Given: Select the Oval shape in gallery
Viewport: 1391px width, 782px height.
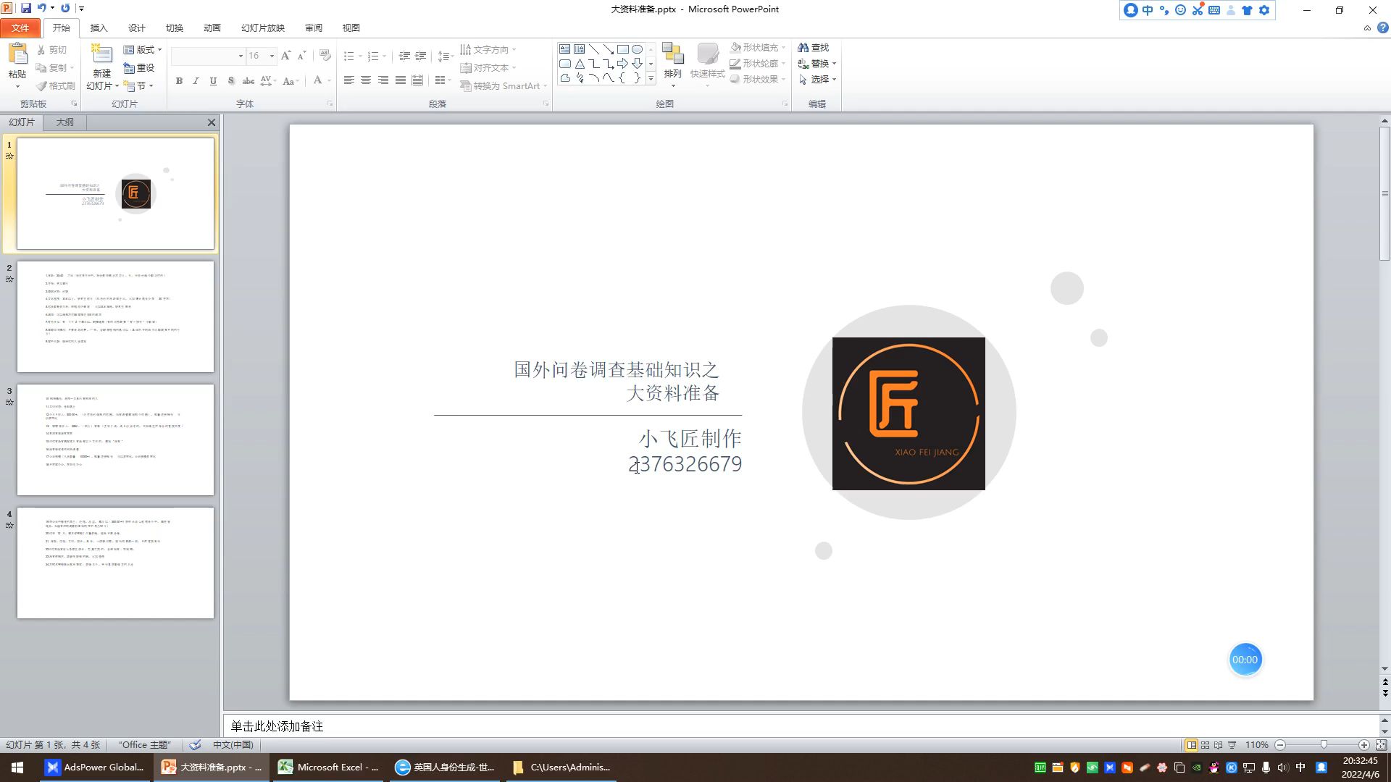Looking at the screenshot, I should tap(637, 49).
